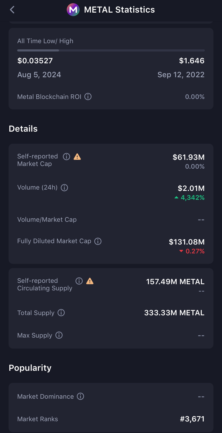
Task: Tap the 157.49M METAL supply value
Action: click(x=175, y=282)
